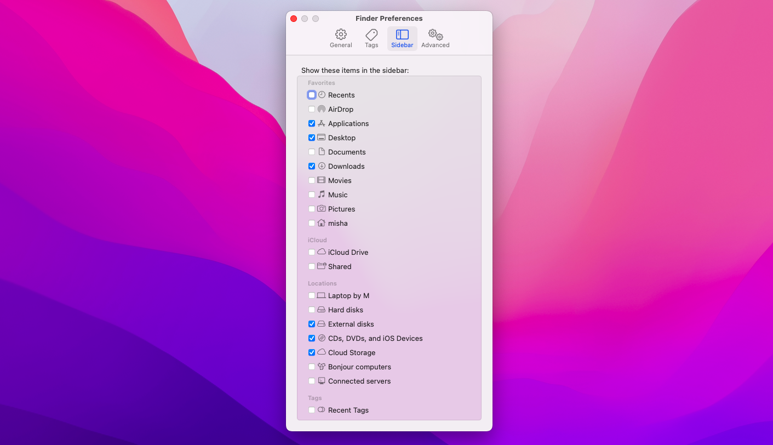Image resolution: width=773 pixels, height=445 pixels.
Task: Click the AirDrop icon
Action: (320, 109)
